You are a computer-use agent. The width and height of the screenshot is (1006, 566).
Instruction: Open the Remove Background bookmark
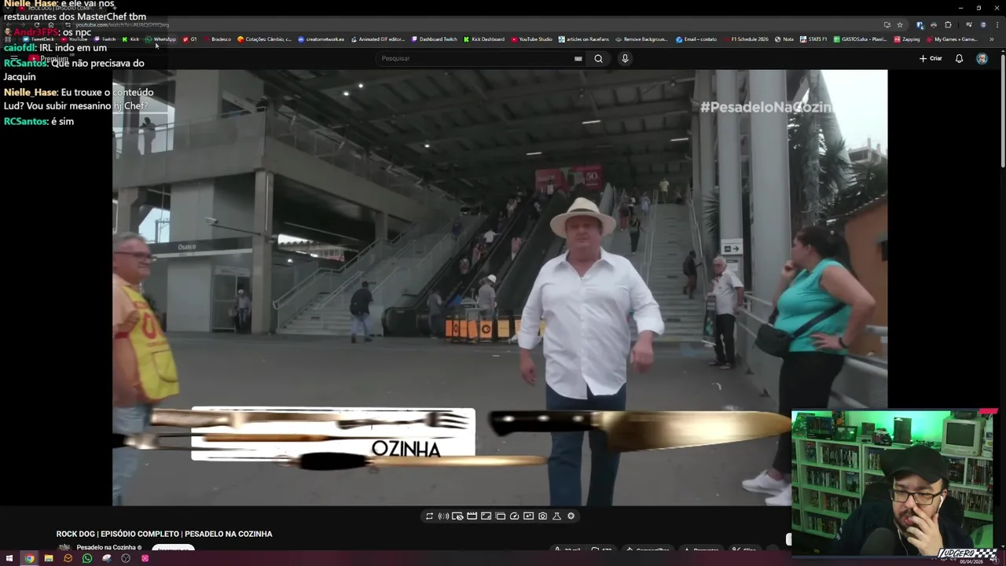coord(641,39)
